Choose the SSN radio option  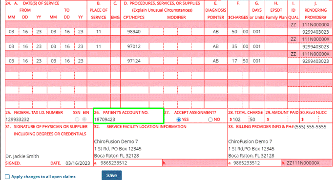pos(77,120)
